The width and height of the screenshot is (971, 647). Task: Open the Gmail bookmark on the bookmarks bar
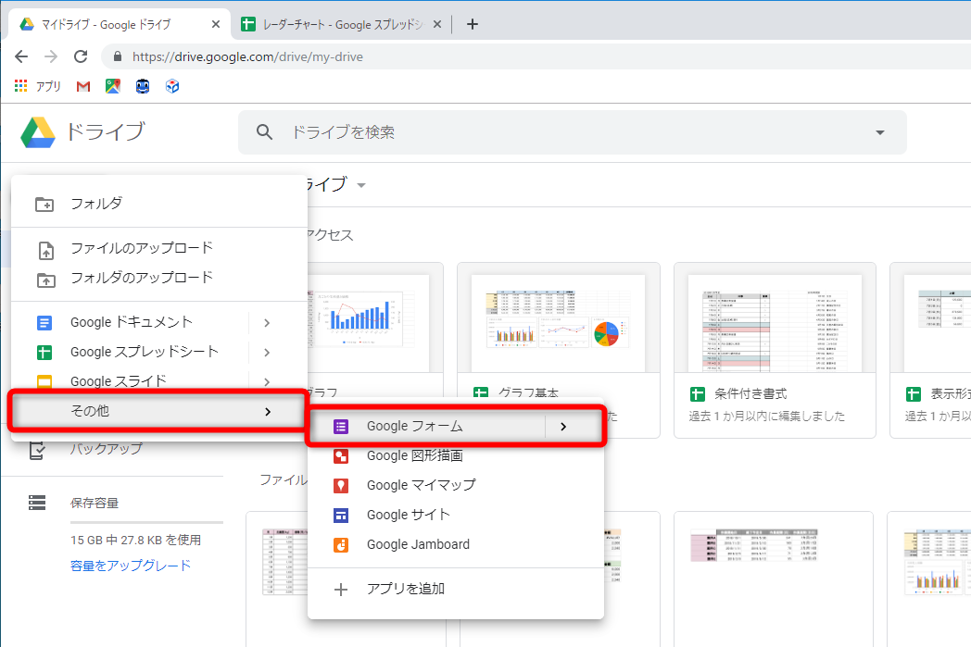pos(82,85)
